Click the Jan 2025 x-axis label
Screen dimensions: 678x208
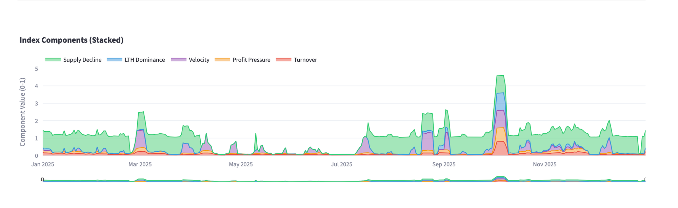tap(43, 165)
